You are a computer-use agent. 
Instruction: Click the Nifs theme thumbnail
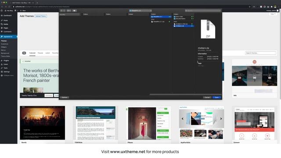pos(255,76)
